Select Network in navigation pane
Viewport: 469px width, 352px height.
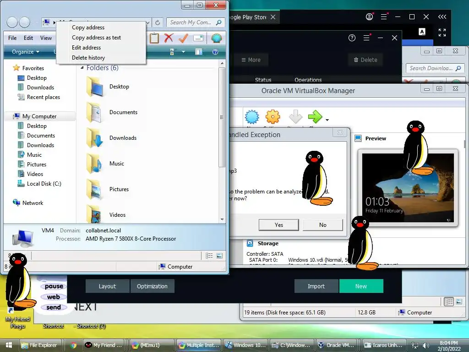(33, 203)
